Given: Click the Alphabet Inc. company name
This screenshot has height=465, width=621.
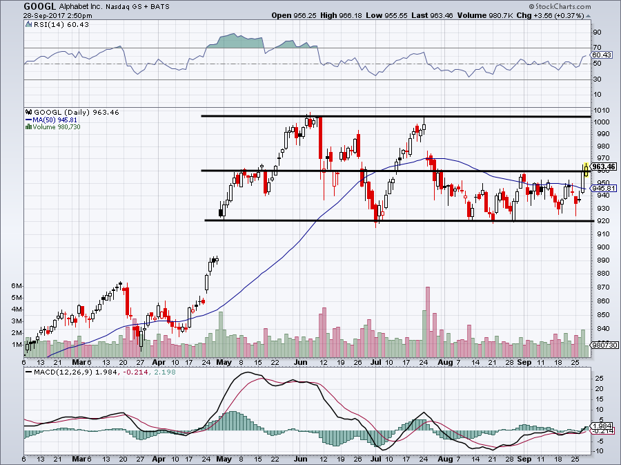Looking at the screenshot, I should [81, 7].
